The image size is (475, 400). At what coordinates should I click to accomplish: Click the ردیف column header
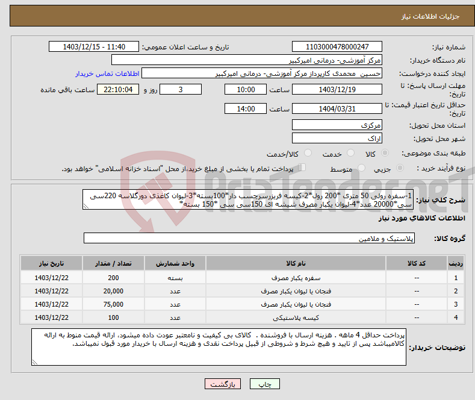click(x=456, y=263)
